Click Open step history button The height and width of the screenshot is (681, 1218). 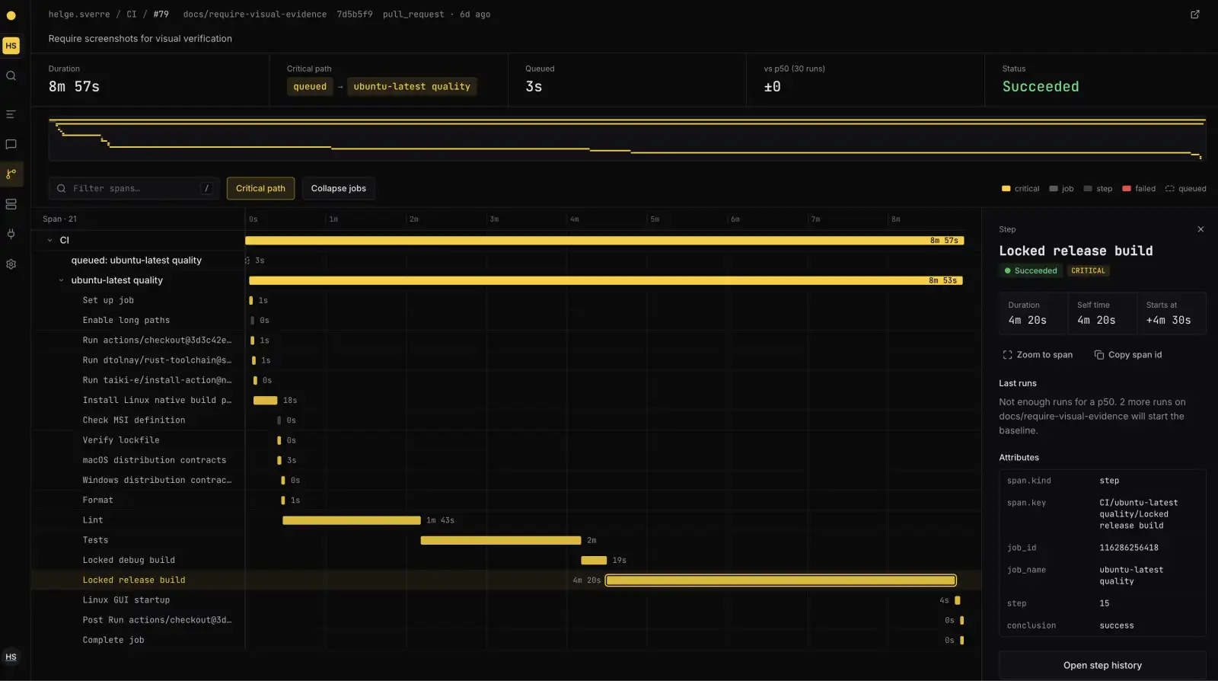pos(1102,665)
